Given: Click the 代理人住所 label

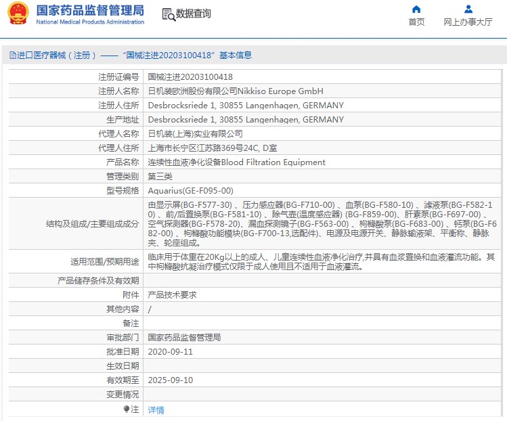Looking at the screenshot, I should [118, 148].
